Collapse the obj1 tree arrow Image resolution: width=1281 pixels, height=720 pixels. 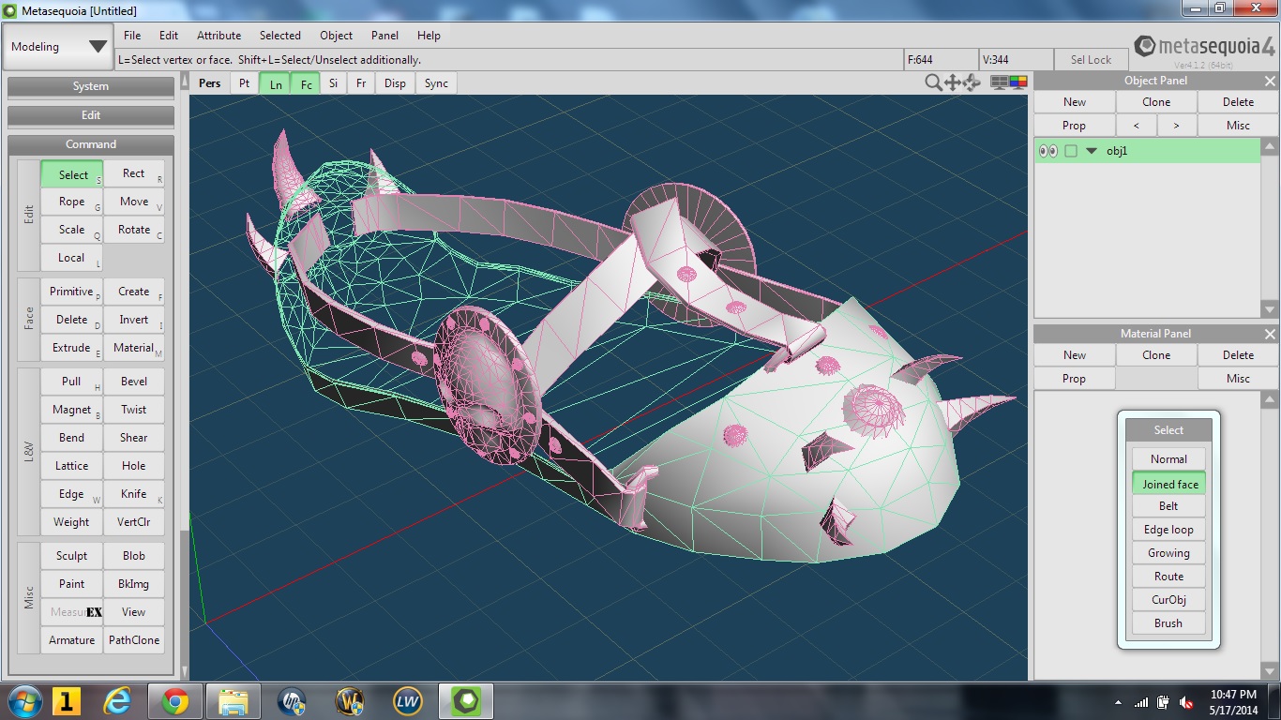coord(1092,151)
